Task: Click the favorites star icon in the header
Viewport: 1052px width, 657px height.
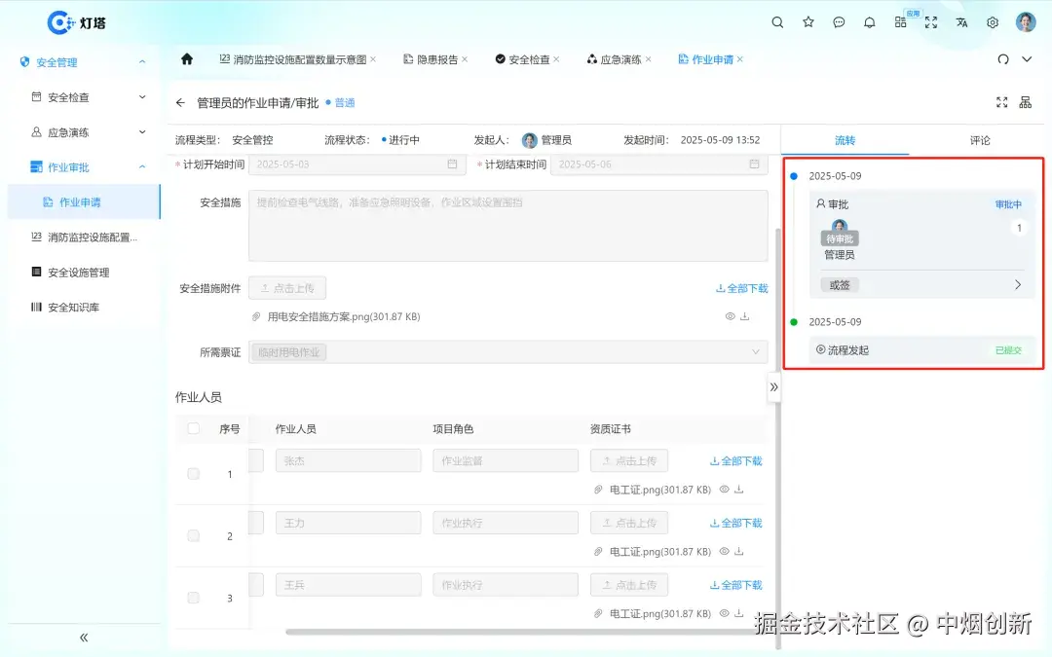Action: (x=808, y=22)
